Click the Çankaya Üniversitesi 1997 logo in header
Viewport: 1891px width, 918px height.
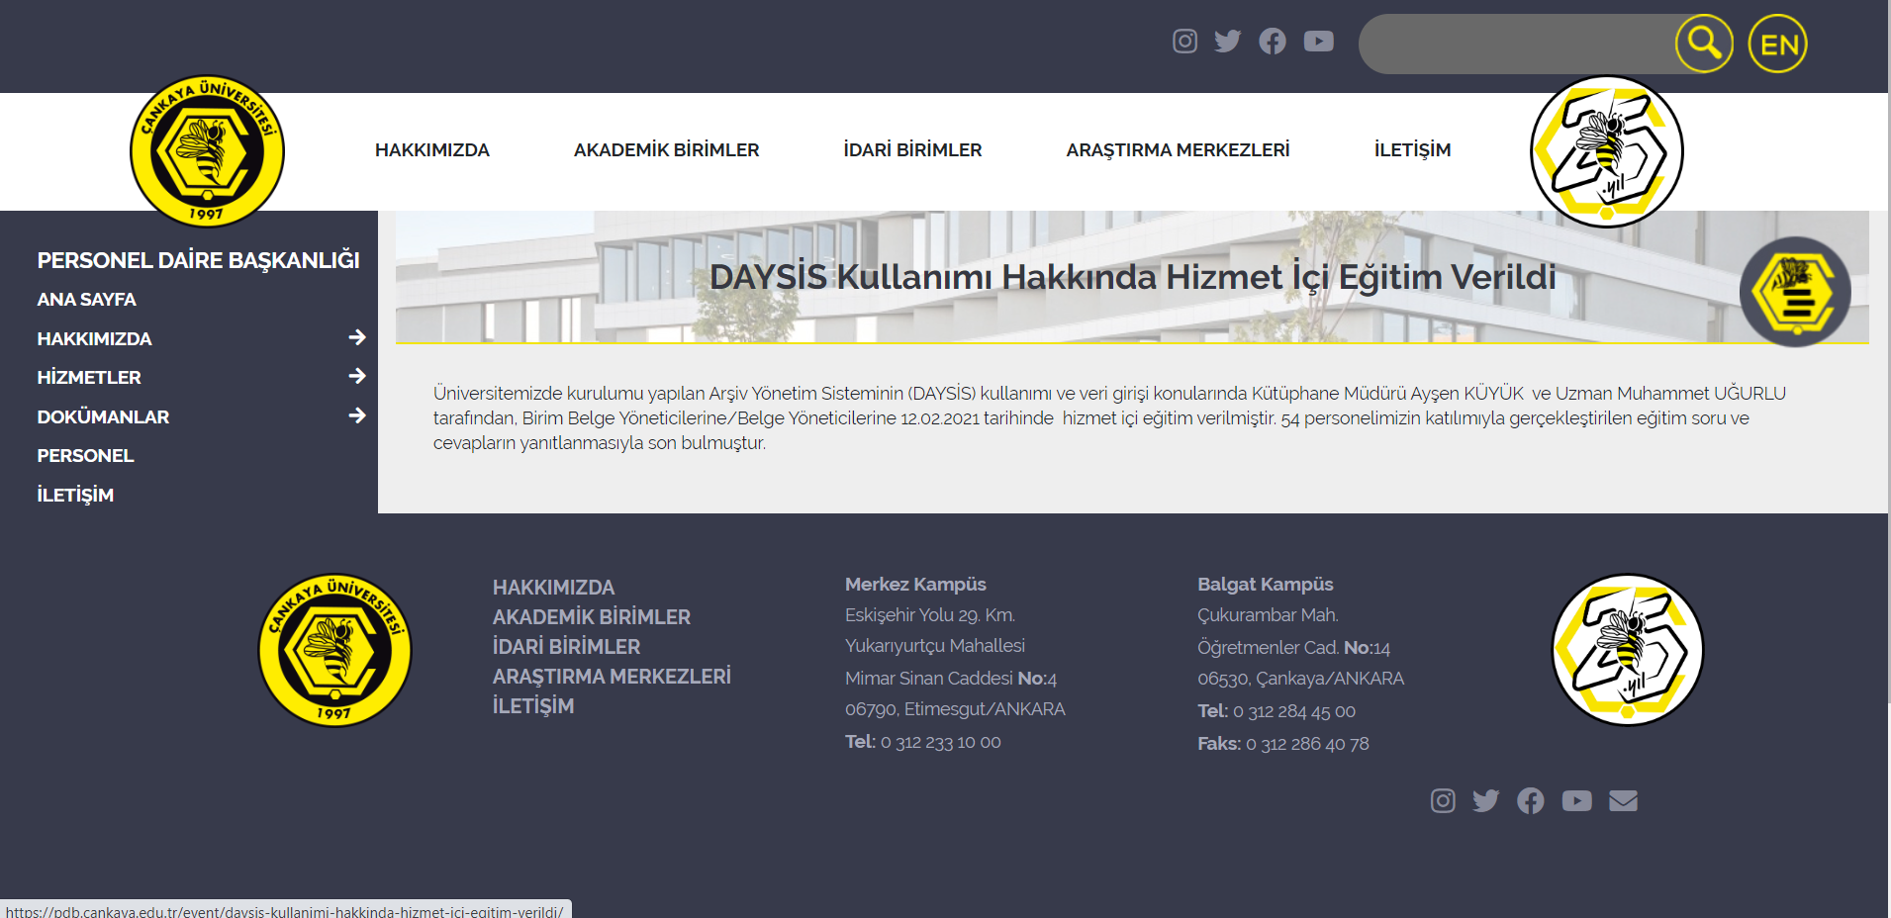point(207,151)
